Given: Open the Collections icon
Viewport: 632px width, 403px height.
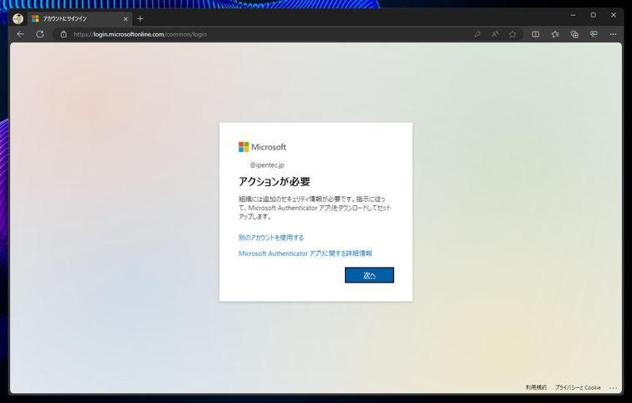Looking at the screenshot, I should point(575,34).
